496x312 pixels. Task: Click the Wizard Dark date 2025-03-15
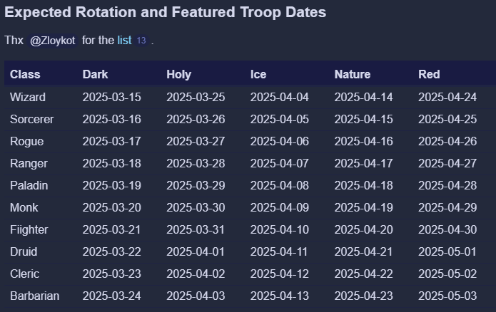(112, 97)
